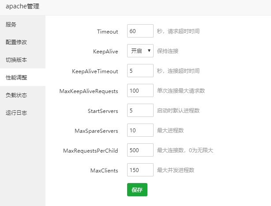This screenshot has height=206, width=271.
Task: Focus the StartServers input field
Action: (140, 110)
